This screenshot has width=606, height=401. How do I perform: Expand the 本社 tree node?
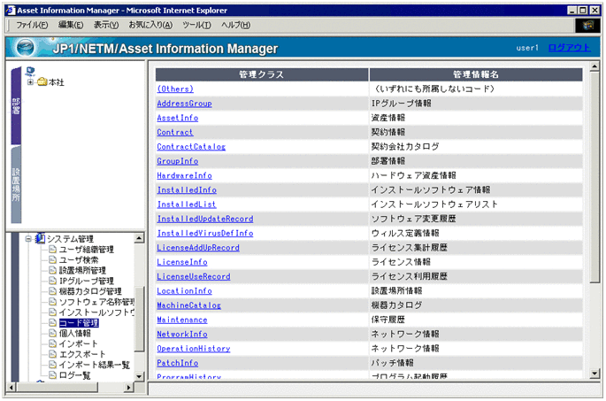coord(31,82)
